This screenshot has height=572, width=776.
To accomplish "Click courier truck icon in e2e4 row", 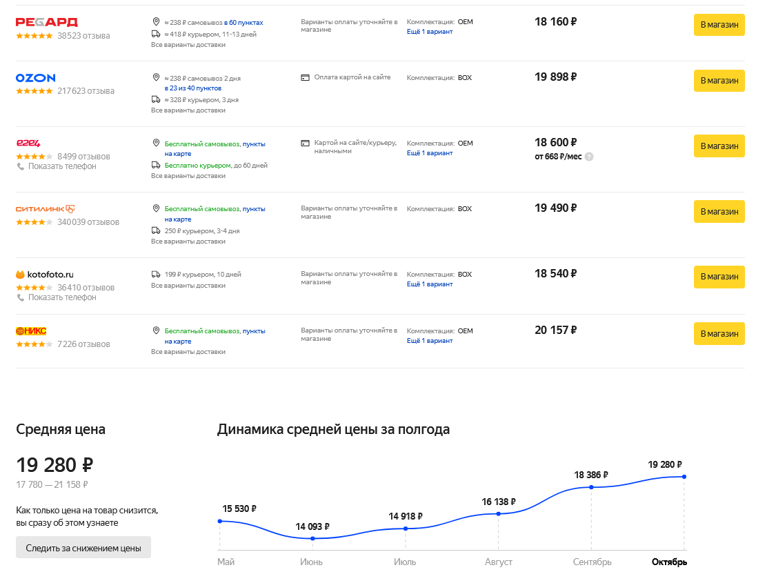I will click(x=156, y=165).
